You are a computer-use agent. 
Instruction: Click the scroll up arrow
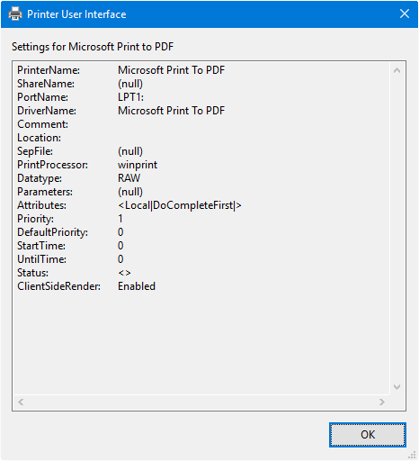397,71
